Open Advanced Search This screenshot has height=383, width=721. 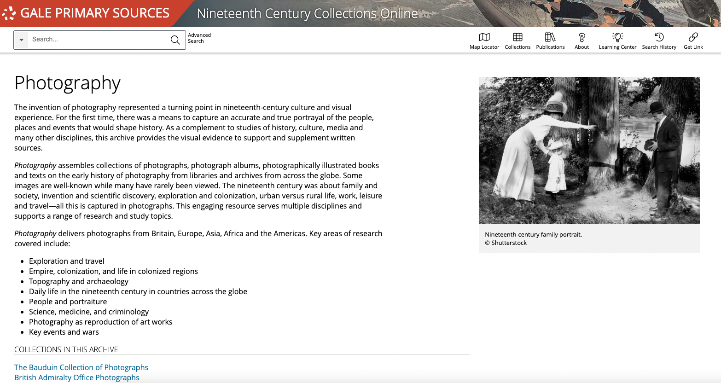tap(199, 38)
